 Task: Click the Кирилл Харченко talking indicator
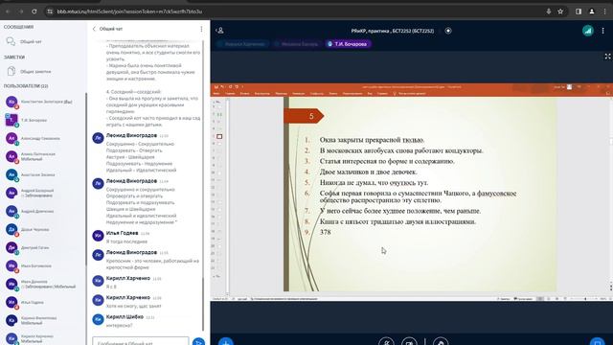coord(241,44)
